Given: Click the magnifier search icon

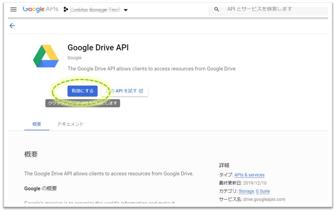Looking at the screenshot, I should tap(217, 9).
